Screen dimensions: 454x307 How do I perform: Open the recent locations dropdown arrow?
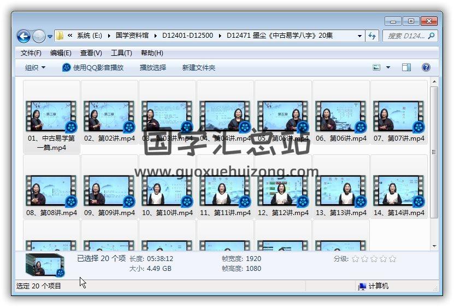tap(50, 37)
